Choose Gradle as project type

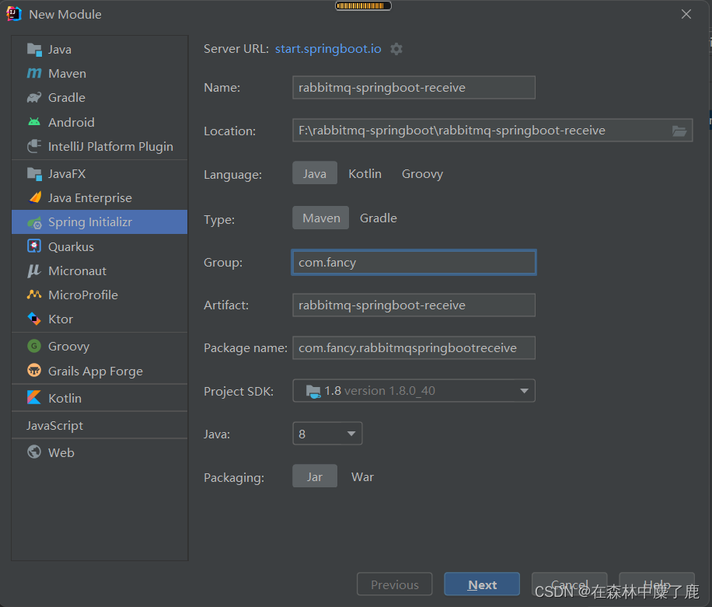tap(379, 218)
